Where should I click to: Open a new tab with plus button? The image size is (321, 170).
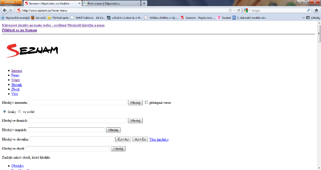tap(144, 3)
